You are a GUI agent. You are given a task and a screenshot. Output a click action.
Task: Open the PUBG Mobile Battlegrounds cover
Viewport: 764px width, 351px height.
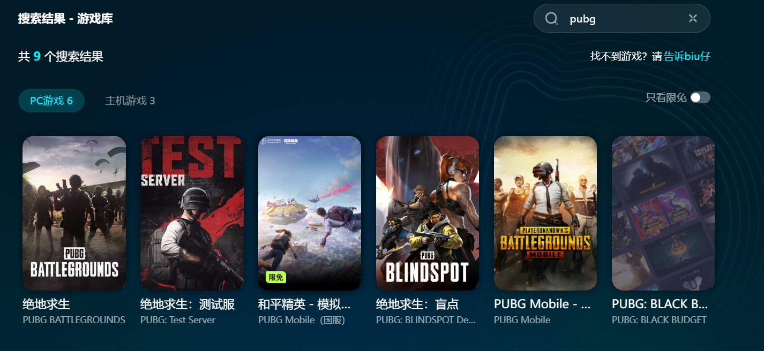[x=545, y=213]
